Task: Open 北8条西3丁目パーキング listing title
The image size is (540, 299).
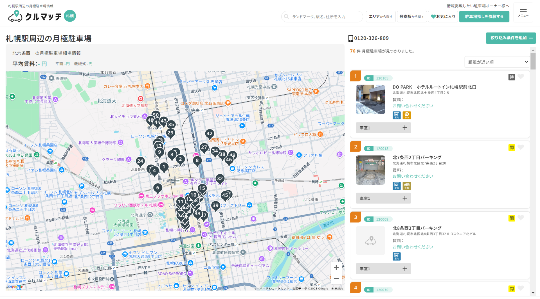Action: pyautogui.click(x=417, y=228)
